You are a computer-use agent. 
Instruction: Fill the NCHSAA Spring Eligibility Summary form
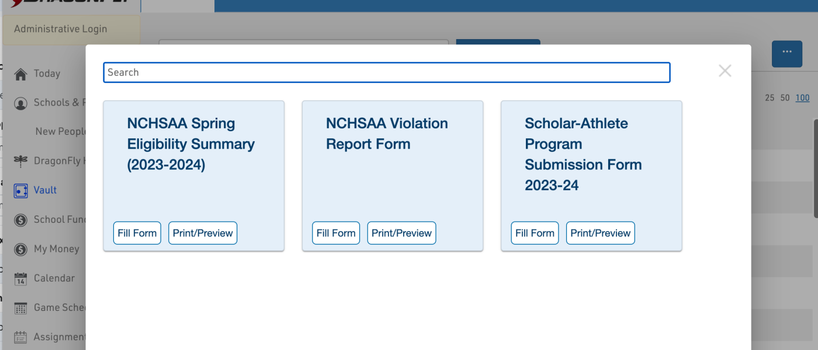[x=137, y=233]
